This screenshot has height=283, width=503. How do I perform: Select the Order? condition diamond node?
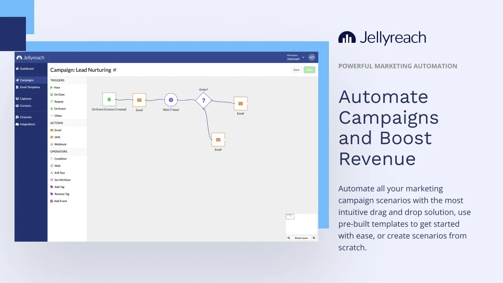coord(204,100)
